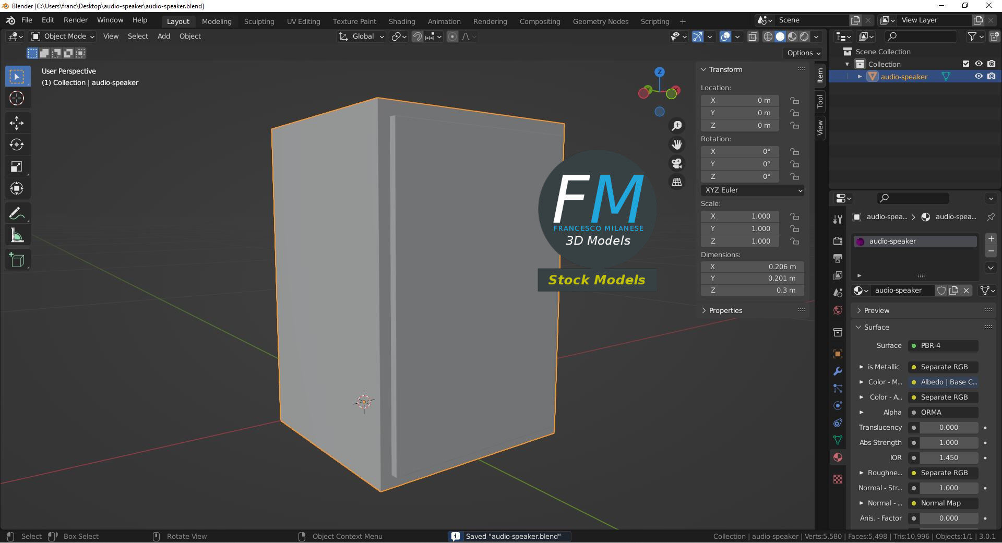Add a material slot plus button
Image resolution: width=1002 pixels, height=543 pixels.
coord(991,239)
